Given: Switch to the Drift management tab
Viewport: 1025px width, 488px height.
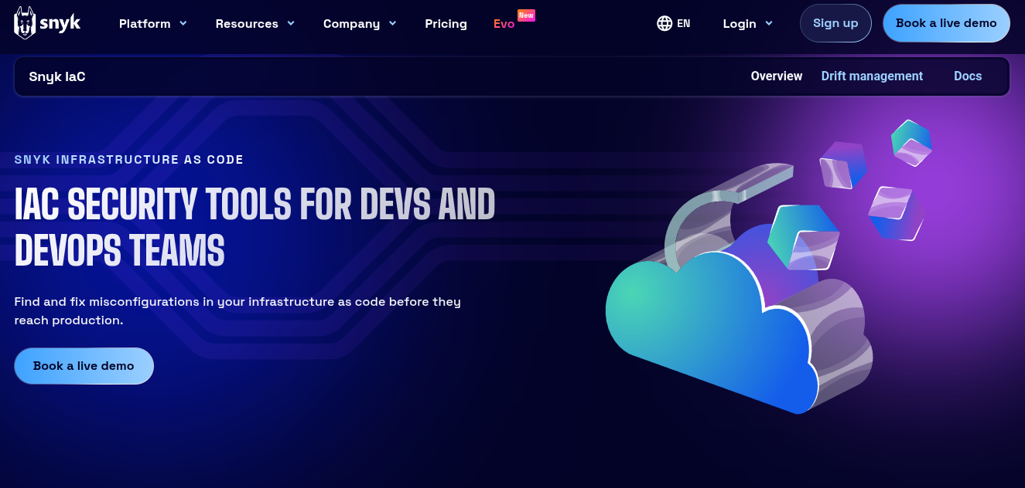Looking at the screenshot, I should (872, 76).
